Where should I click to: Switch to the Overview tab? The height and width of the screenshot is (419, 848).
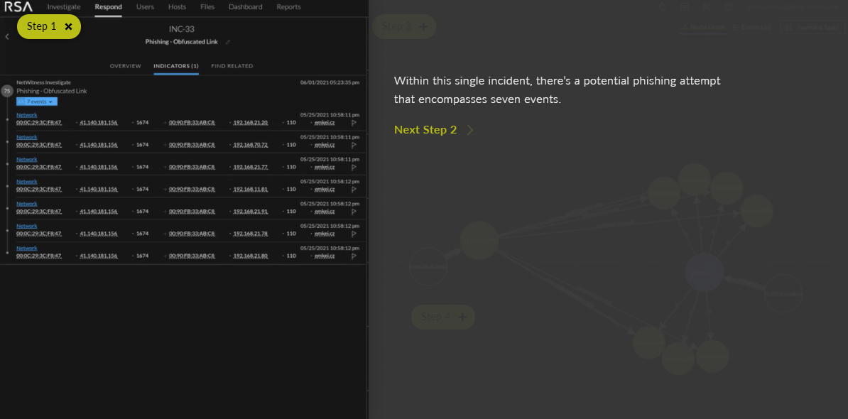coord(125,66)
